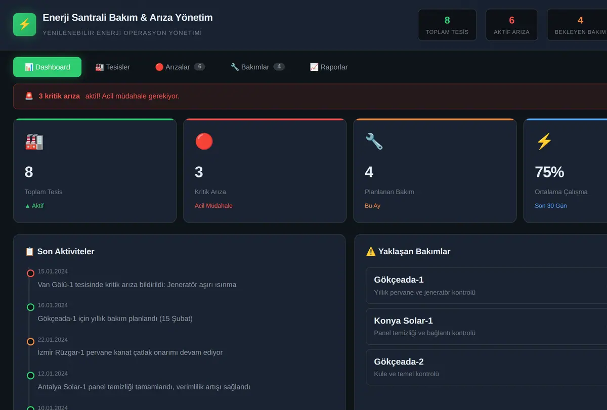Open the Raporlar tab
607x410 pixels.
(329, 67)
